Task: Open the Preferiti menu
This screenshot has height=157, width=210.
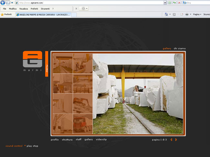Action: click(34, 9)
